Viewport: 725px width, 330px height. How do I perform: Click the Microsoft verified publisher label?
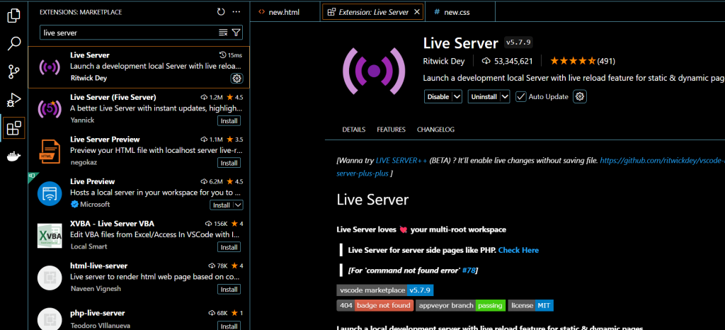91,204
